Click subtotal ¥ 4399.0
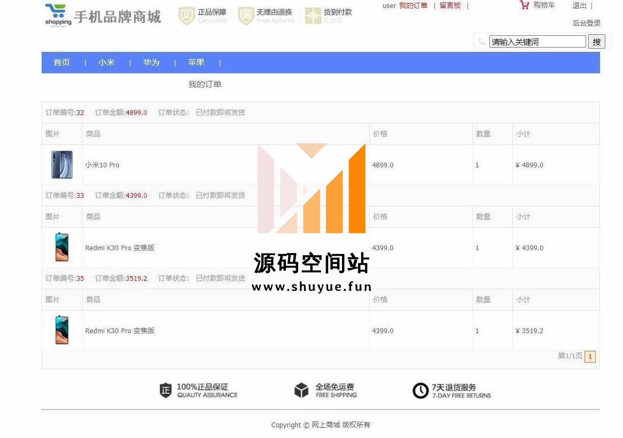623x438 pixels. 529,248
